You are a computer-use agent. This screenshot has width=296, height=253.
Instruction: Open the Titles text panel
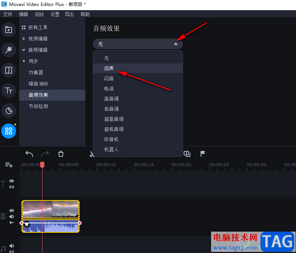pyautogui.click(x=9, y=90)
